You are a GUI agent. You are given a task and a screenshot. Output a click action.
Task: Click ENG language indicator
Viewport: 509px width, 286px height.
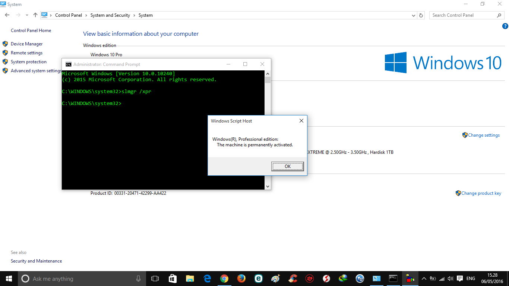pos(471,279)
